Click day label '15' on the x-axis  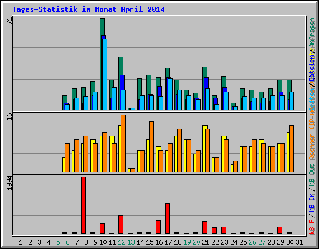[x=150, y=242]
